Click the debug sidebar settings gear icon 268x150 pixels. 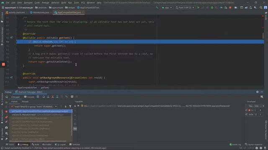[x=7, y=133]
